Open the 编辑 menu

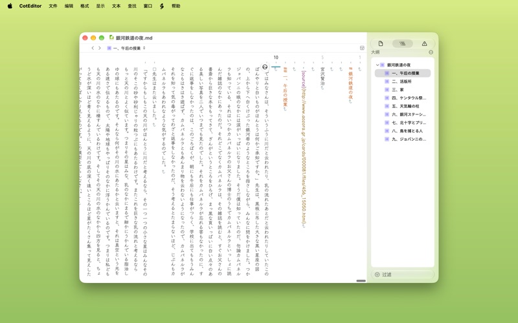click(69, 6)
